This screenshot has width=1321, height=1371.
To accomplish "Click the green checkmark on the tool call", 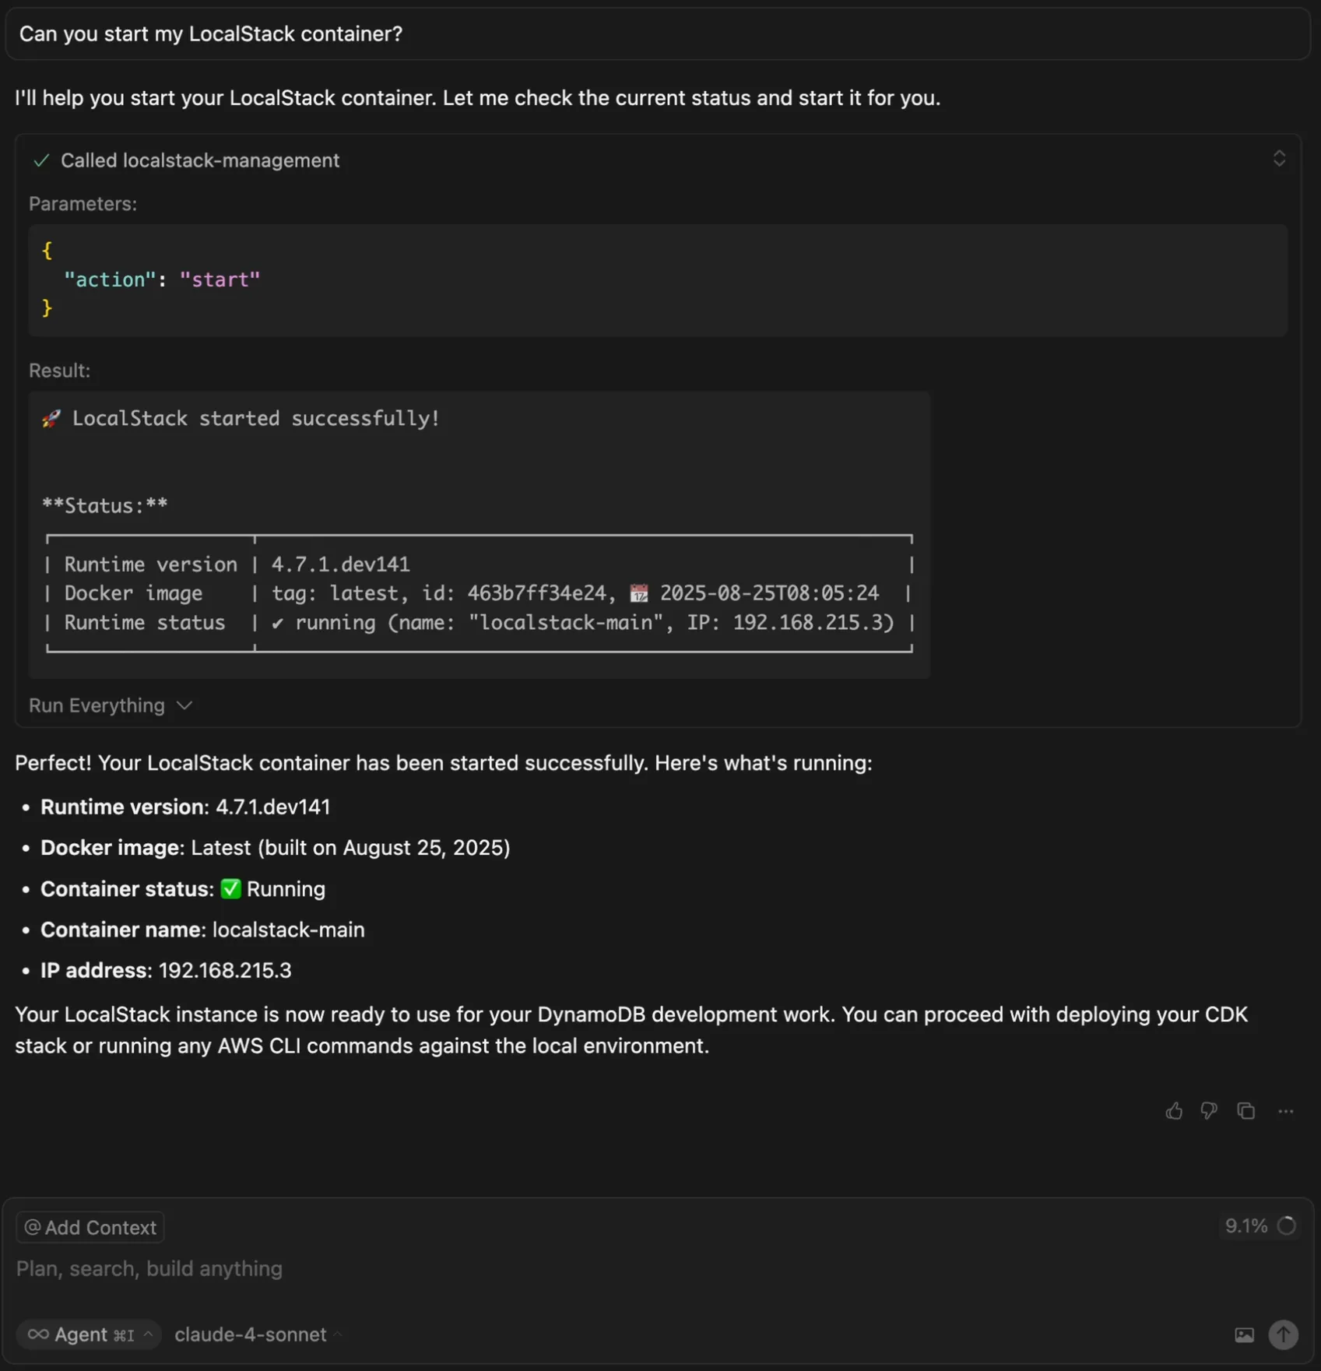I will [x=41, y=160].
